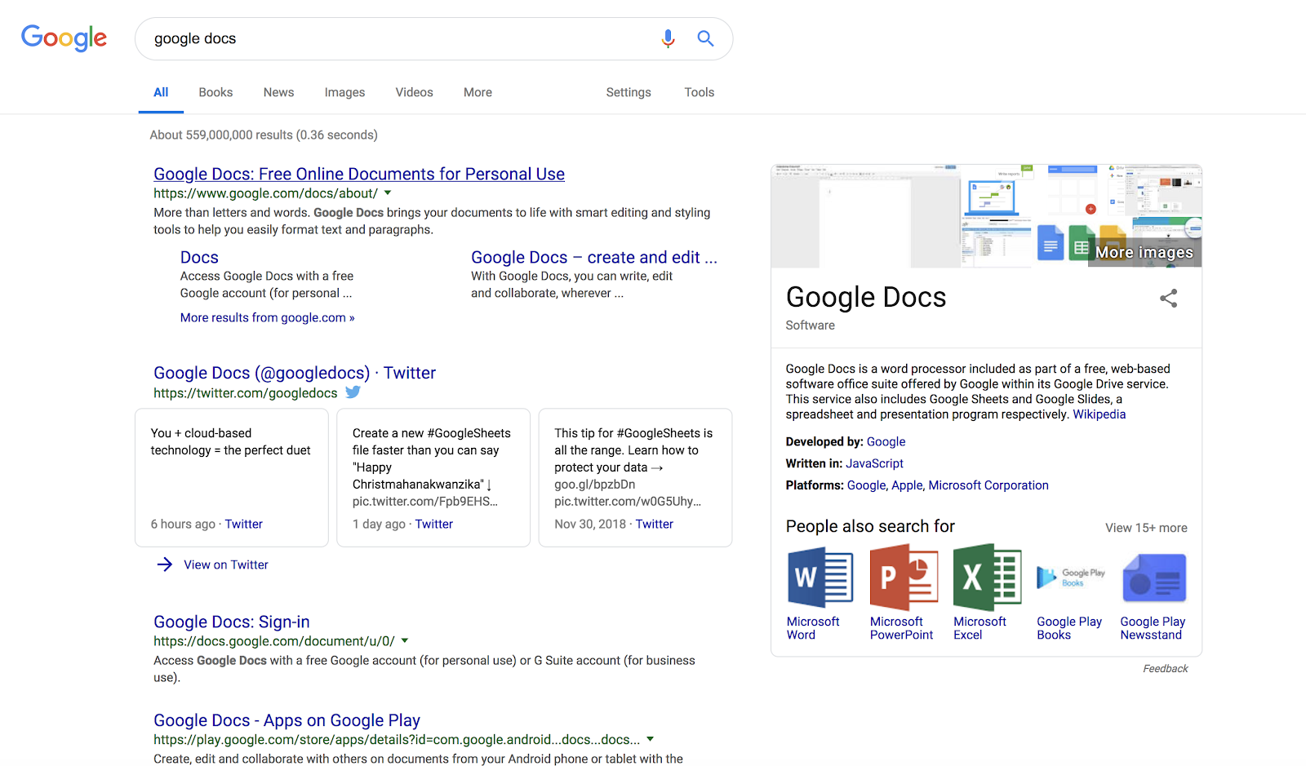Switch to the Images tab
This screenshot has width=1306, height=766.
click(344, 92)
